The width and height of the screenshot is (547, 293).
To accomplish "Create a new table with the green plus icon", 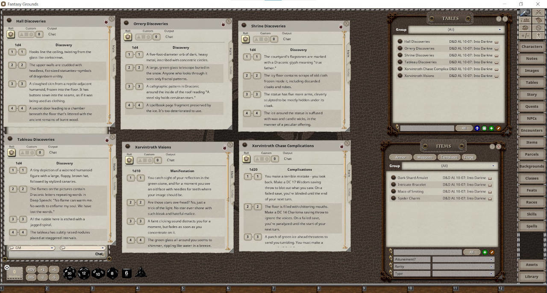I will 491,127.
